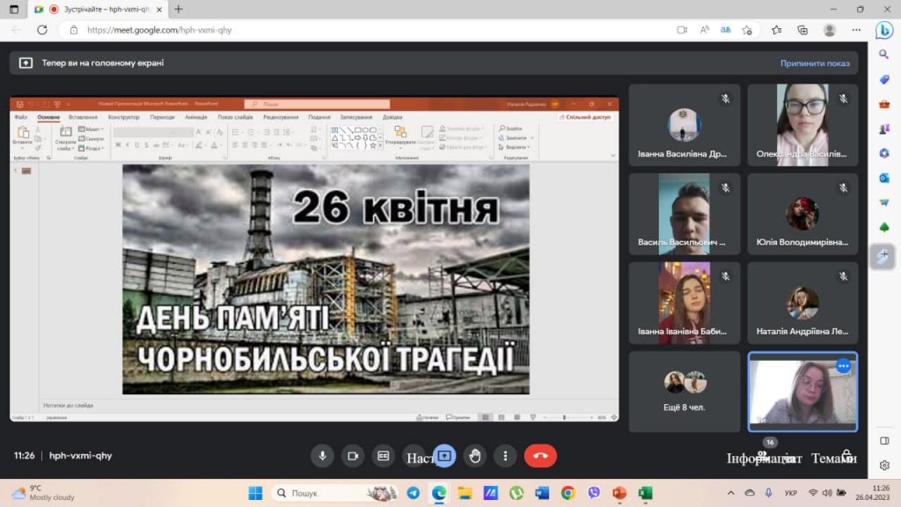901x507 pixels.
Task: Open three-dot options on your own video tile
Action: 843,366
